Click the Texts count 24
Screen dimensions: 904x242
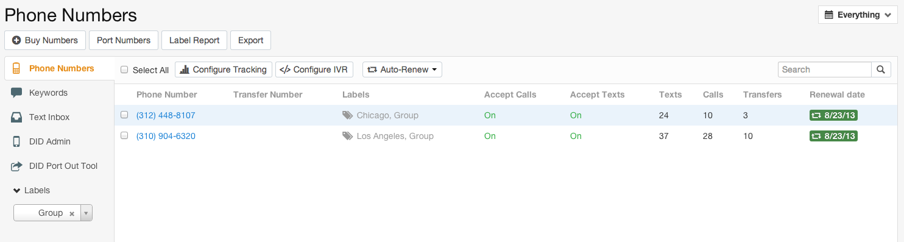pyautogui.click(x=664, y=115)
